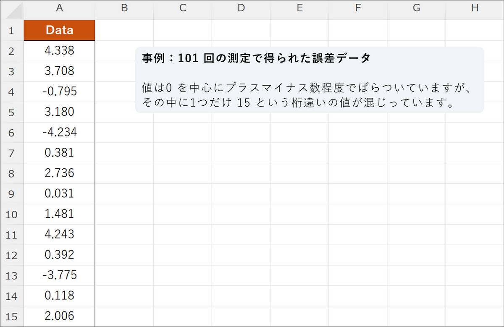Select column H header
The image size is (504, 327).
[x=474, y=8]
